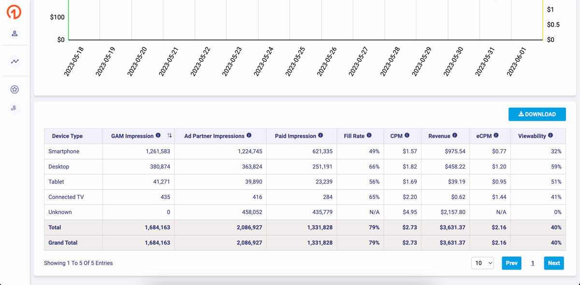Open the user profile sidebar icon
This screenshot has width=580, height=285.
point(14,35)
